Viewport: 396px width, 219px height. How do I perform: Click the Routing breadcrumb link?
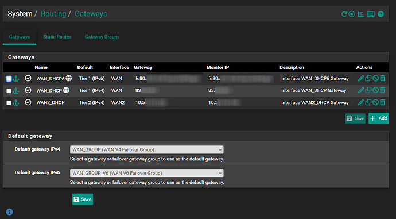tap(53, 14)
